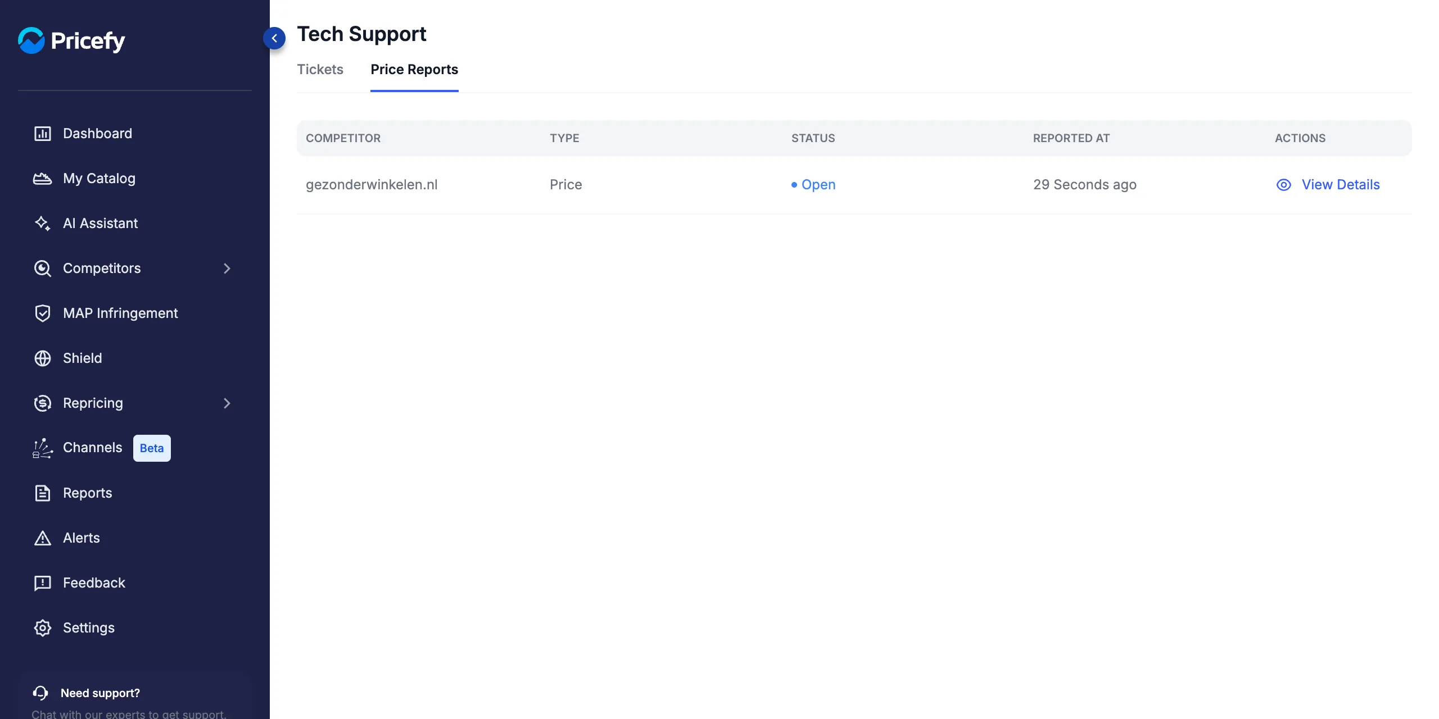1439x719 pixels.
Task: Click the Need support? heading
Action: click(100, 693)
